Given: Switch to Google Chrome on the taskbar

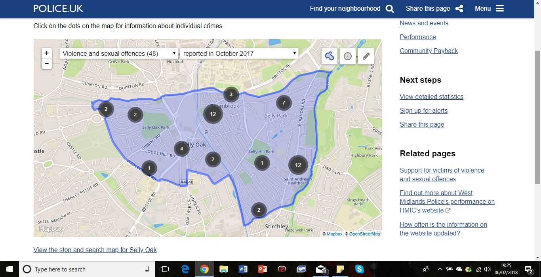Looking at the screenshot, I should click(x=204, y=269).
